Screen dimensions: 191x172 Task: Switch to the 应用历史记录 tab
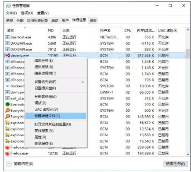pyautogui.click(x=38, y=21)
